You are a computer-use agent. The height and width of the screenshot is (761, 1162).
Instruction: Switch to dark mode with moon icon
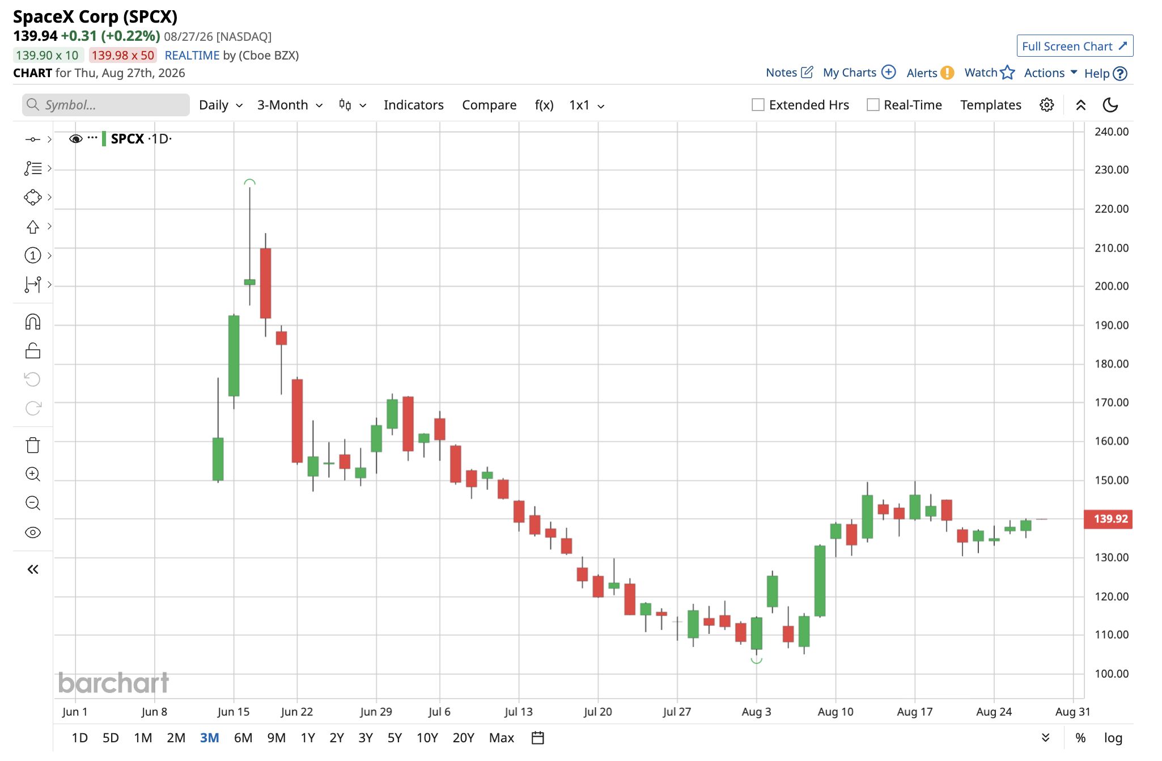(x=1110, y=105)
